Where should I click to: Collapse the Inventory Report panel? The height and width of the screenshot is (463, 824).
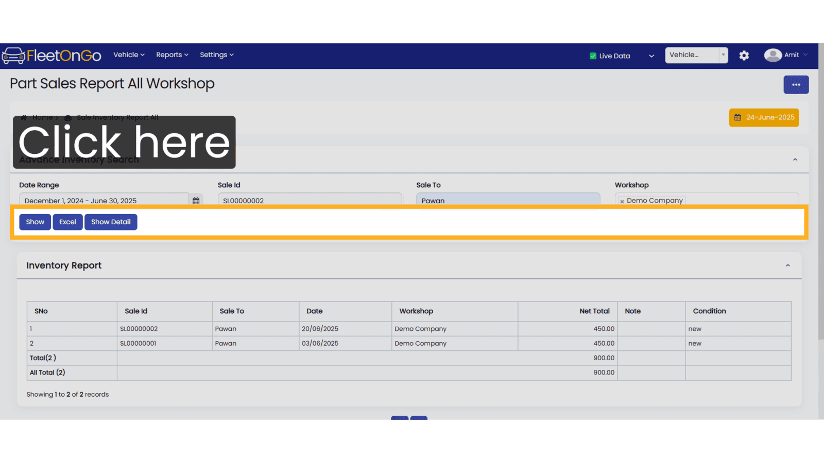(x=787, y=265)
